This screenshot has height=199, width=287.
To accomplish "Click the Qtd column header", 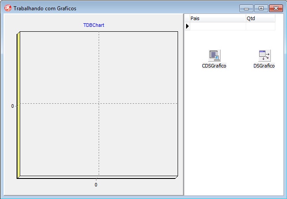I will click(x=260, y=18).
